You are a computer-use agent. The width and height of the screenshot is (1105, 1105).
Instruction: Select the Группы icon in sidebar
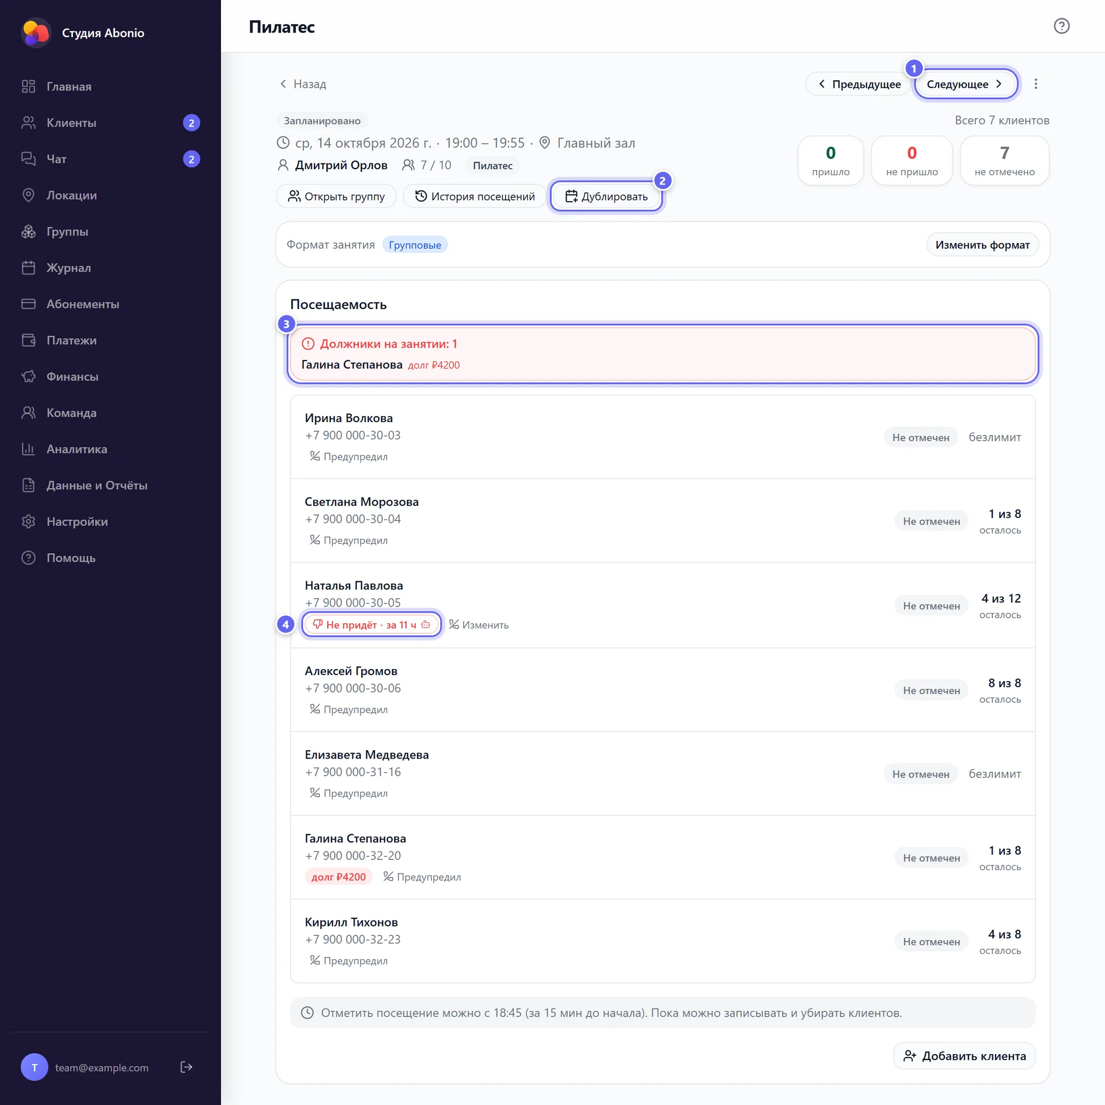29,231
